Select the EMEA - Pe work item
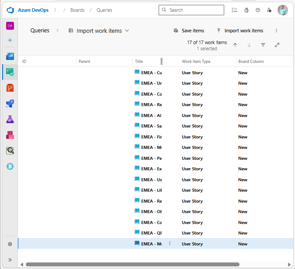295x269 pixels. point(156,159)
